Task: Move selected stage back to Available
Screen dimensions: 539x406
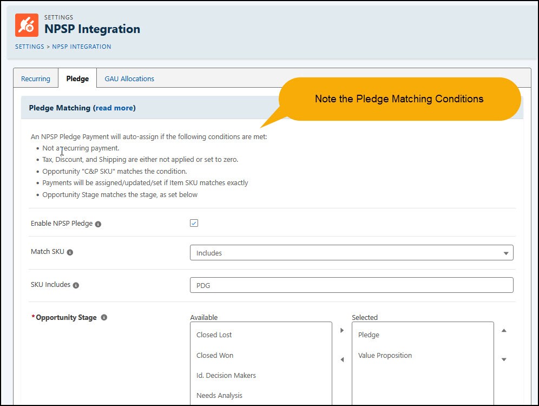Action: [x=341, y=359]
